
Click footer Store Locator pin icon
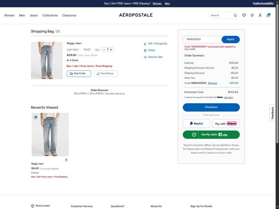pos(33,206)
